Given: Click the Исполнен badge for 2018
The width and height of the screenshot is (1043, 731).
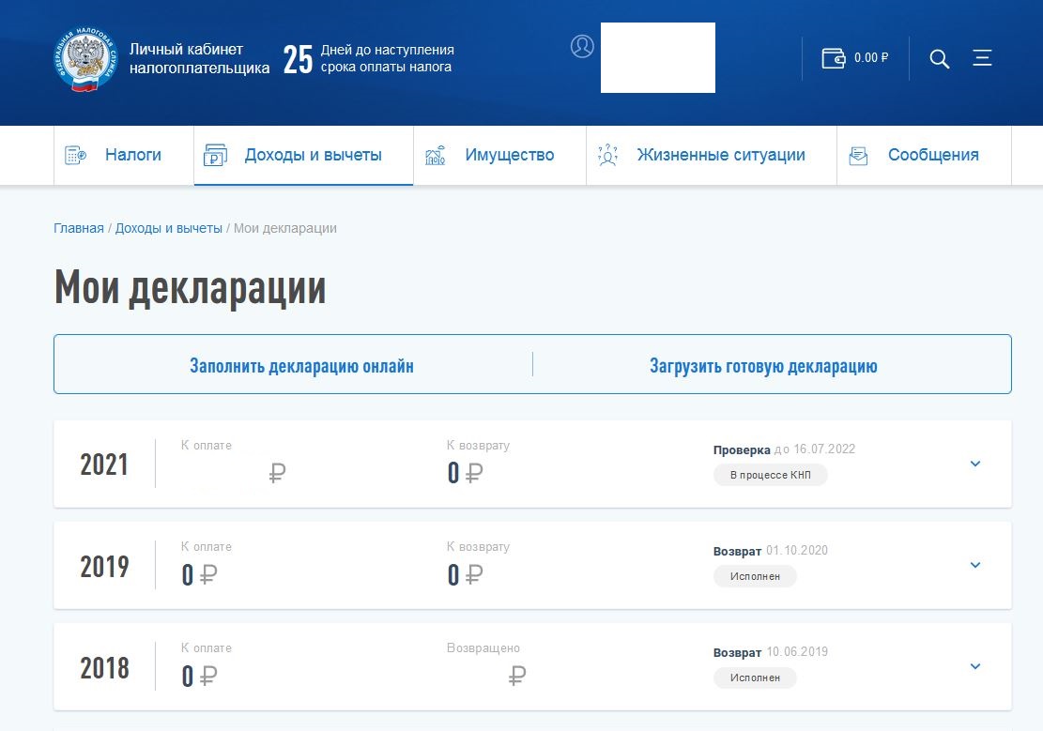Looking at the screenshot, I should 755,678.
